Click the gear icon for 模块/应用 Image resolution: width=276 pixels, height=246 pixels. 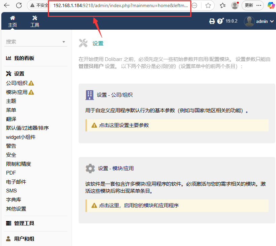click(x=90, y=168)
